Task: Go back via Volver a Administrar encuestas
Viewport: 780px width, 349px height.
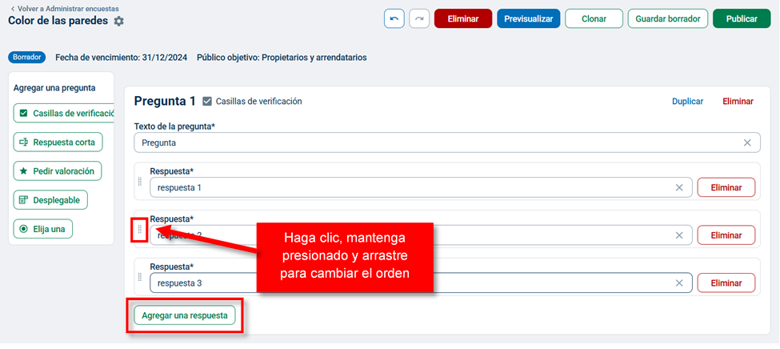Action: (65, 9)
